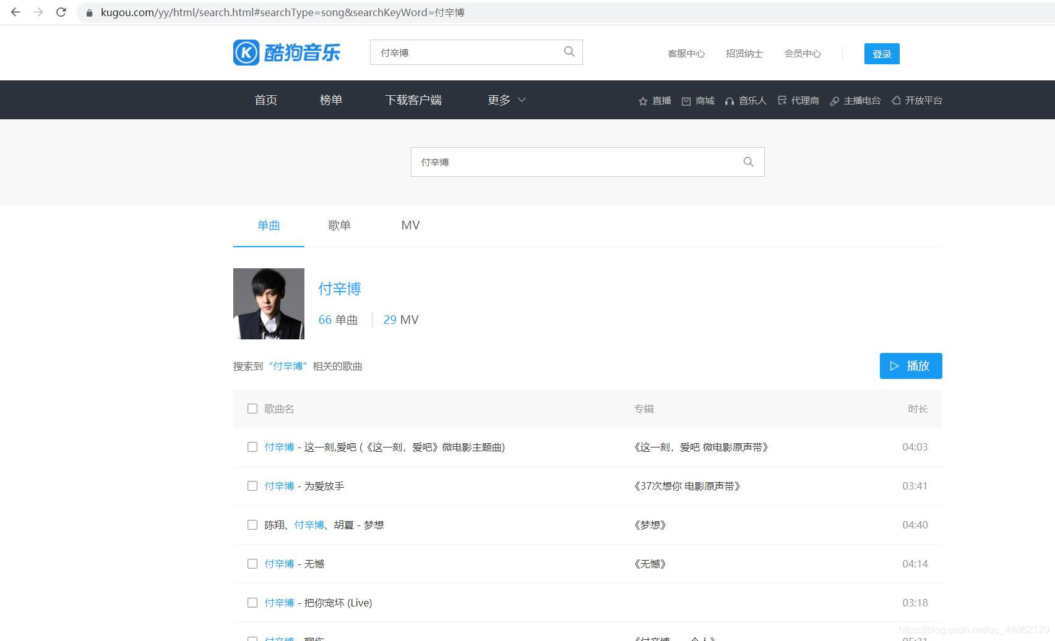Open the 66 单曲 count link
The height and width of the screenshot is (641, 1055).
[338, 320]
